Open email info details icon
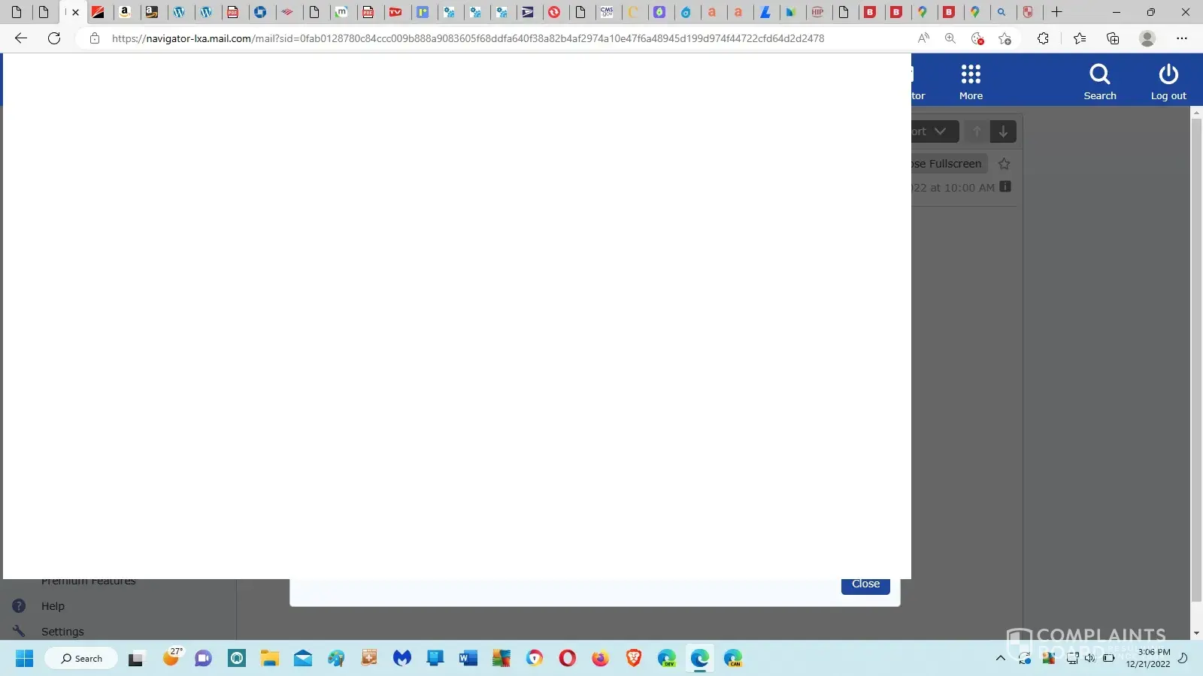The image size is (1203, 676). 1005,187
